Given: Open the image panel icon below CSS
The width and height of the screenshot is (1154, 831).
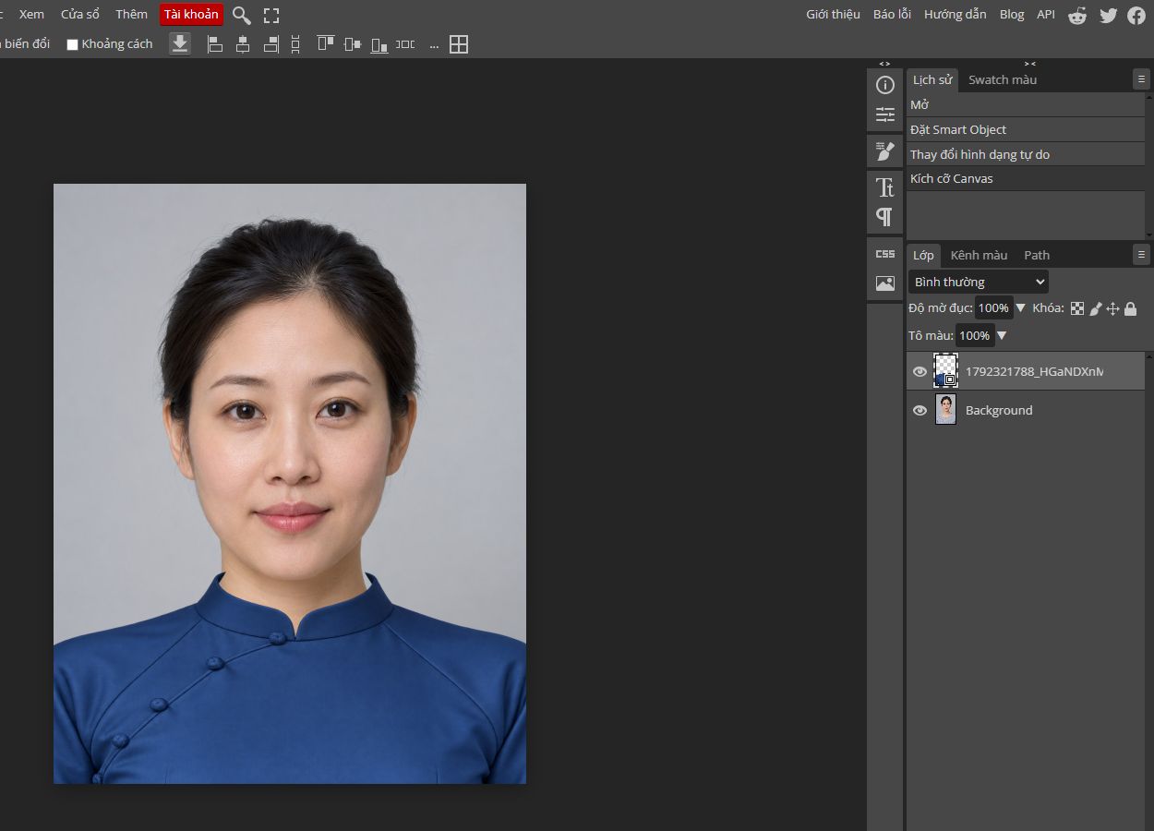Looking at the screenshot, I should 885,283.
